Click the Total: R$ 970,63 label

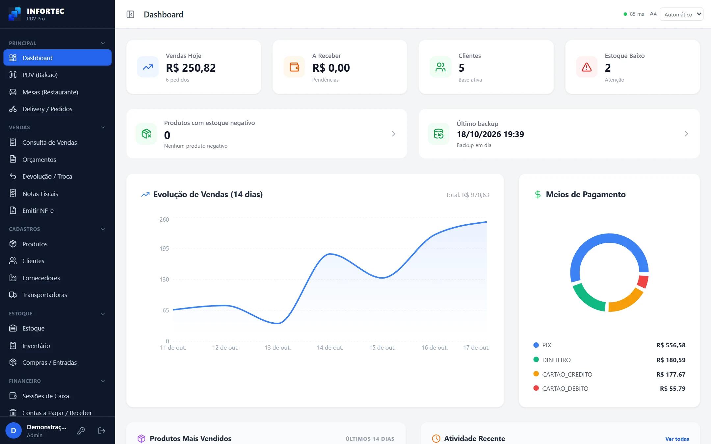(x=467, y=195)
